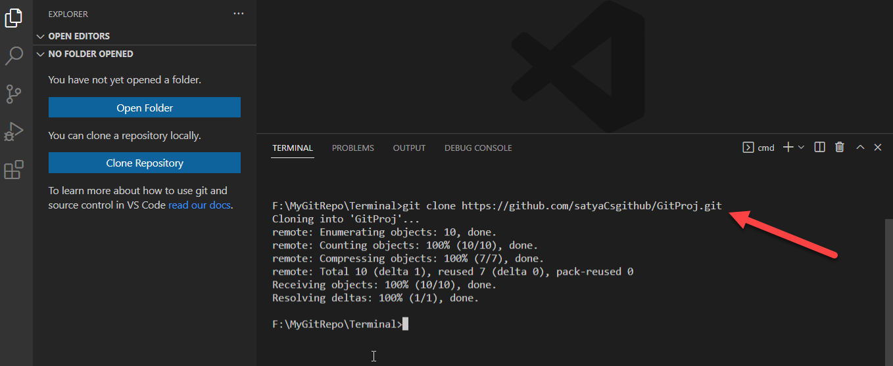This screenshot has height=366, width=893.
Task: Open the Run and Debug view
Action: (x=14, y=132)
